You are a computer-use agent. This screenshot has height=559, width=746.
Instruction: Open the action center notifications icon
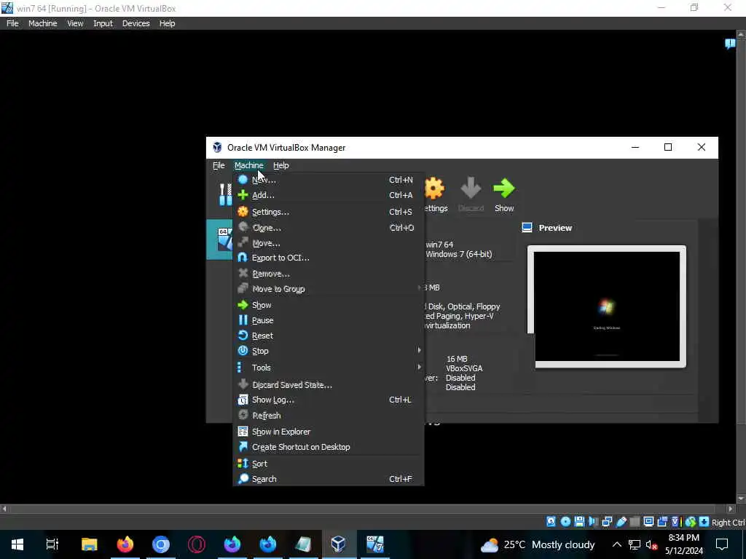click(722, 544)
